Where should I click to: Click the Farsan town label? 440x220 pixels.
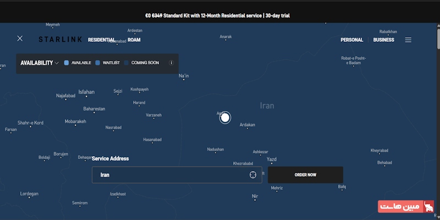click(x=11, y=129)
